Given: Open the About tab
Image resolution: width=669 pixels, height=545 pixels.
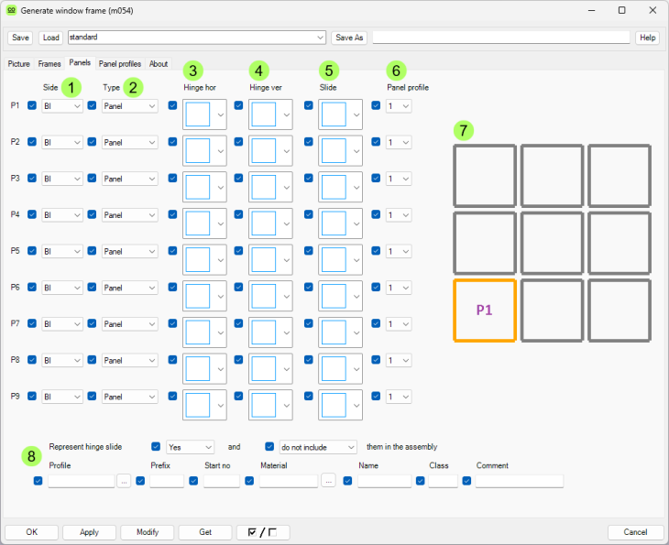Looking at the screenshot, I should [159, 63].
